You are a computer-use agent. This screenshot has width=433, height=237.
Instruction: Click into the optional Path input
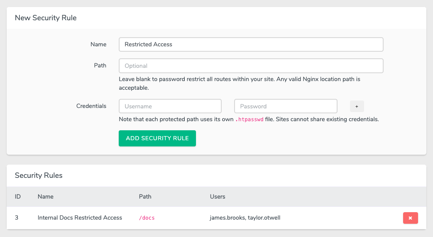pyautogui.click(x=251, y=66)
